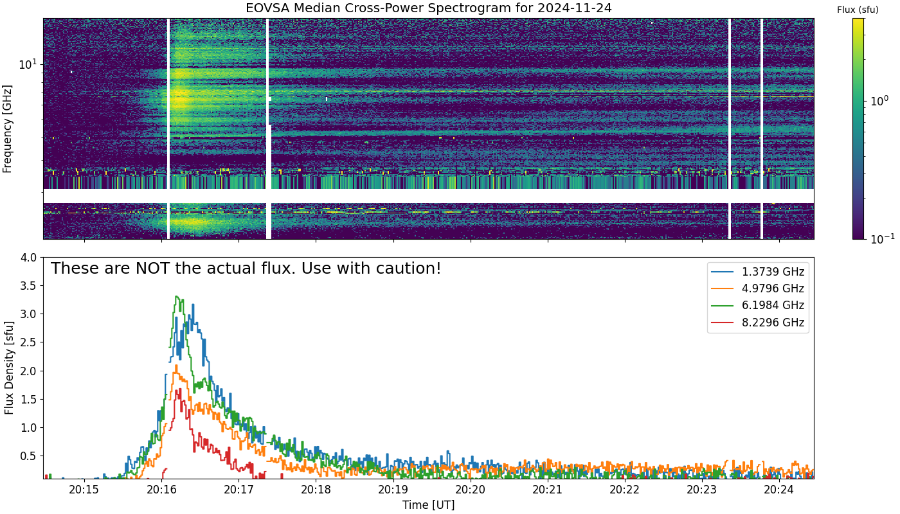The image size is (900, 514).
Task: Click the 3.0 flux density tick label
Action: tap(29, 314)
